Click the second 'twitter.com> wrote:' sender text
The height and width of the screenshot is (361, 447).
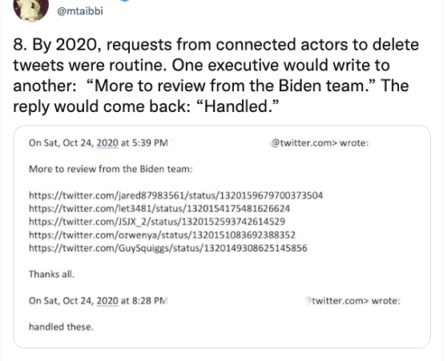coord(353,301)
